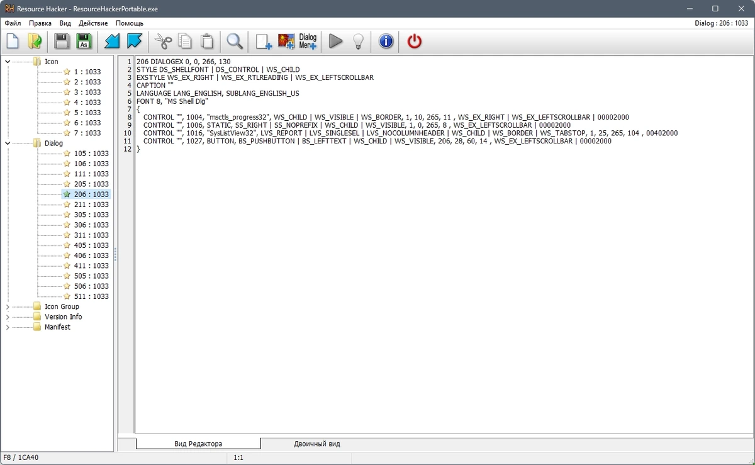Select Icon resource 1 : 1033

pos(87,72)
